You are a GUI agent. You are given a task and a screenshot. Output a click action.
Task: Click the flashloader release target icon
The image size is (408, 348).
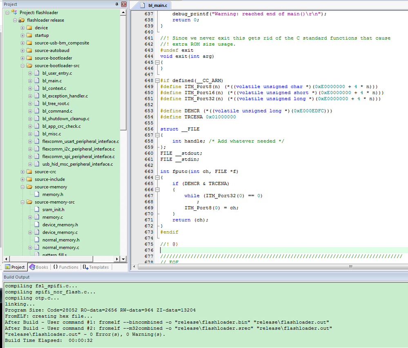pos(22,20)
